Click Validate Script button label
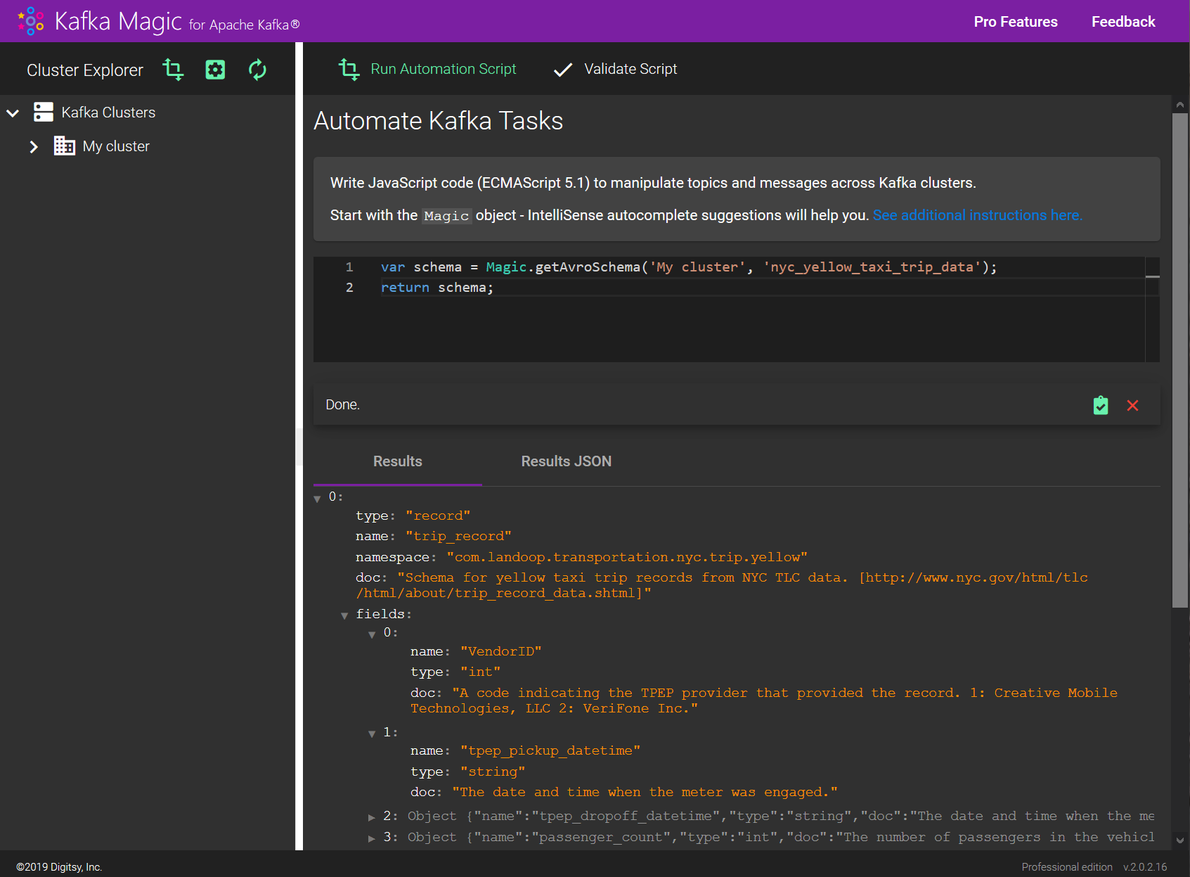This screenshot has height=877, width=1190. pyautogui.click(x=630, y=69)
